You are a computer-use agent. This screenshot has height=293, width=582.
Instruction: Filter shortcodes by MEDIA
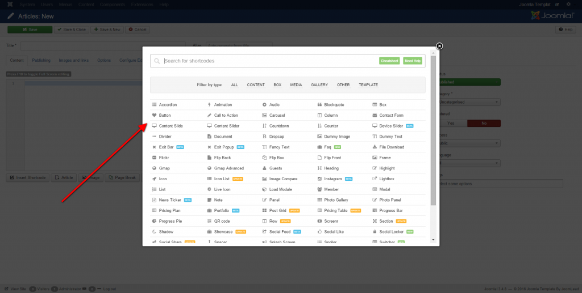(x=296, y=84)
